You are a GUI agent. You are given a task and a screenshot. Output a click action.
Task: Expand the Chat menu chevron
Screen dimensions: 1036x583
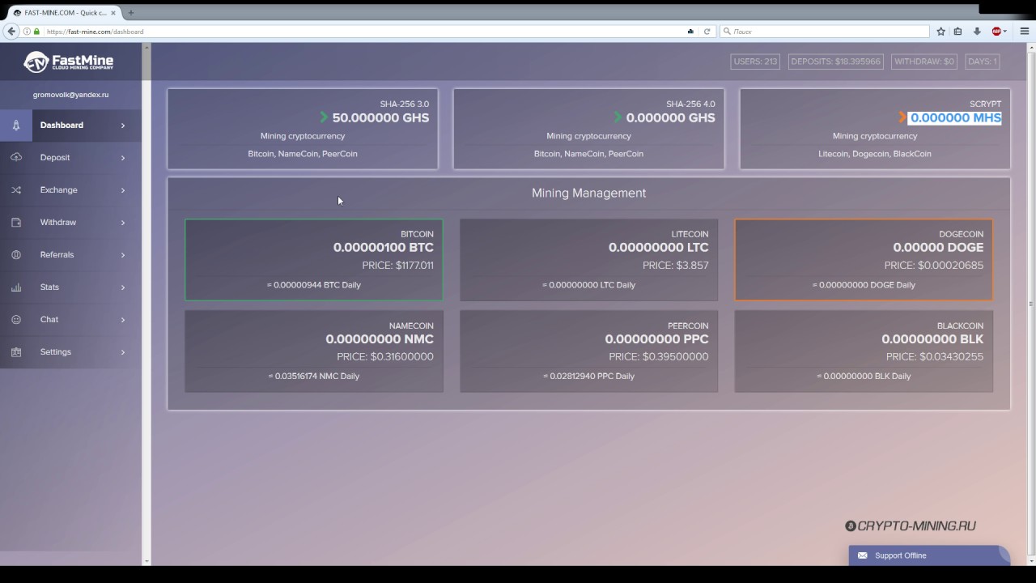123,320
